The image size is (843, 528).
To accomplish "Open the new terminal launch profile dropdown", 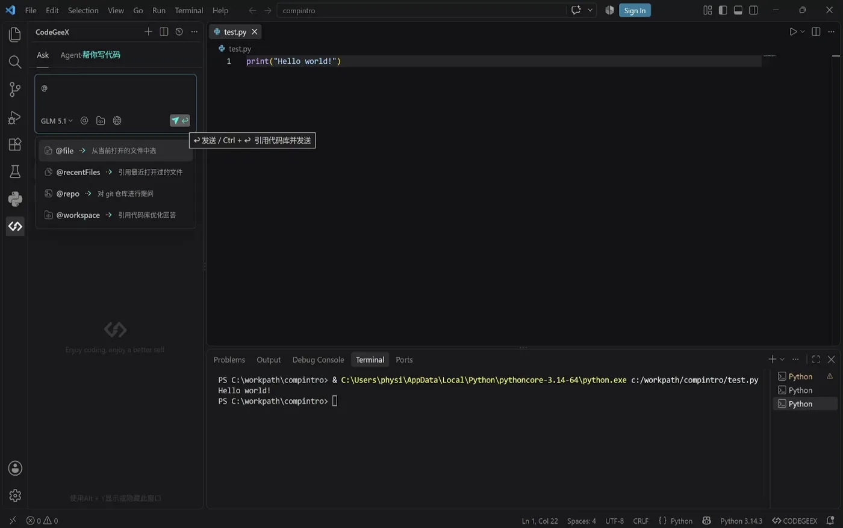I will (782, 360).
